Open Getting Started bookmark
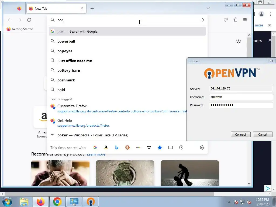 (20, 29)
